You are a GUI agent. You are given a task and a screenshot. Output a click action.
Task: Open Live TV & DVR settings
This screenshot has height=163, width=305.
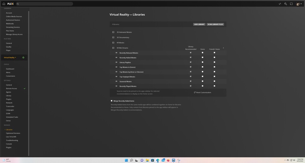11,137
